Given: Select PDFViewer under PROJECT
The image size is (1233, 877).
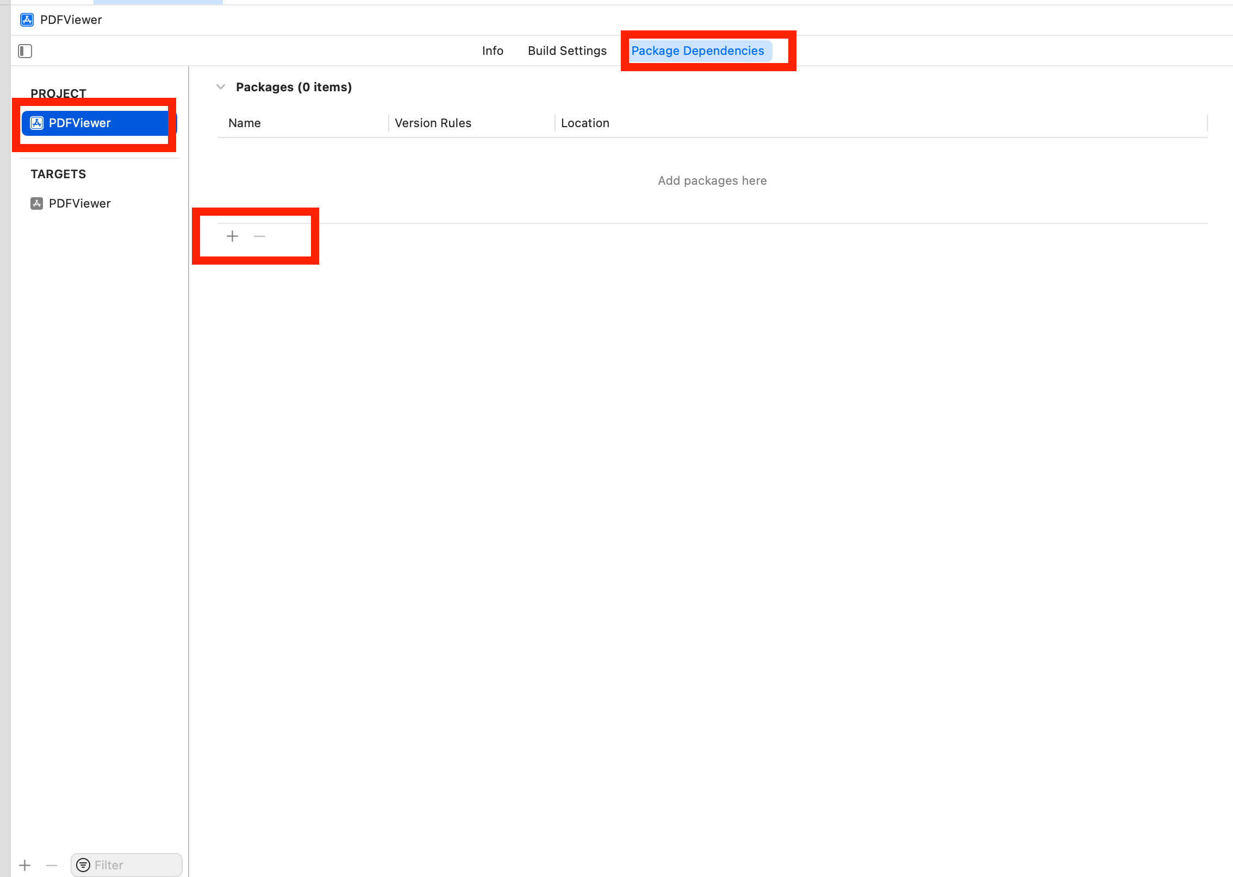Looking at the screenshot, I should [x=80, y=123].
